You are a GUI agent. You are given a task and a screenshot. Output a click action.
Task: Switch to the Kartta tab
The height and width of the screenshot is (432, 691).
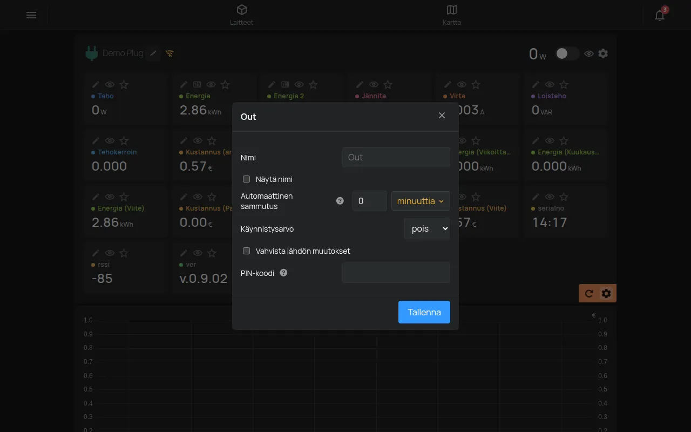pos(452,15)
